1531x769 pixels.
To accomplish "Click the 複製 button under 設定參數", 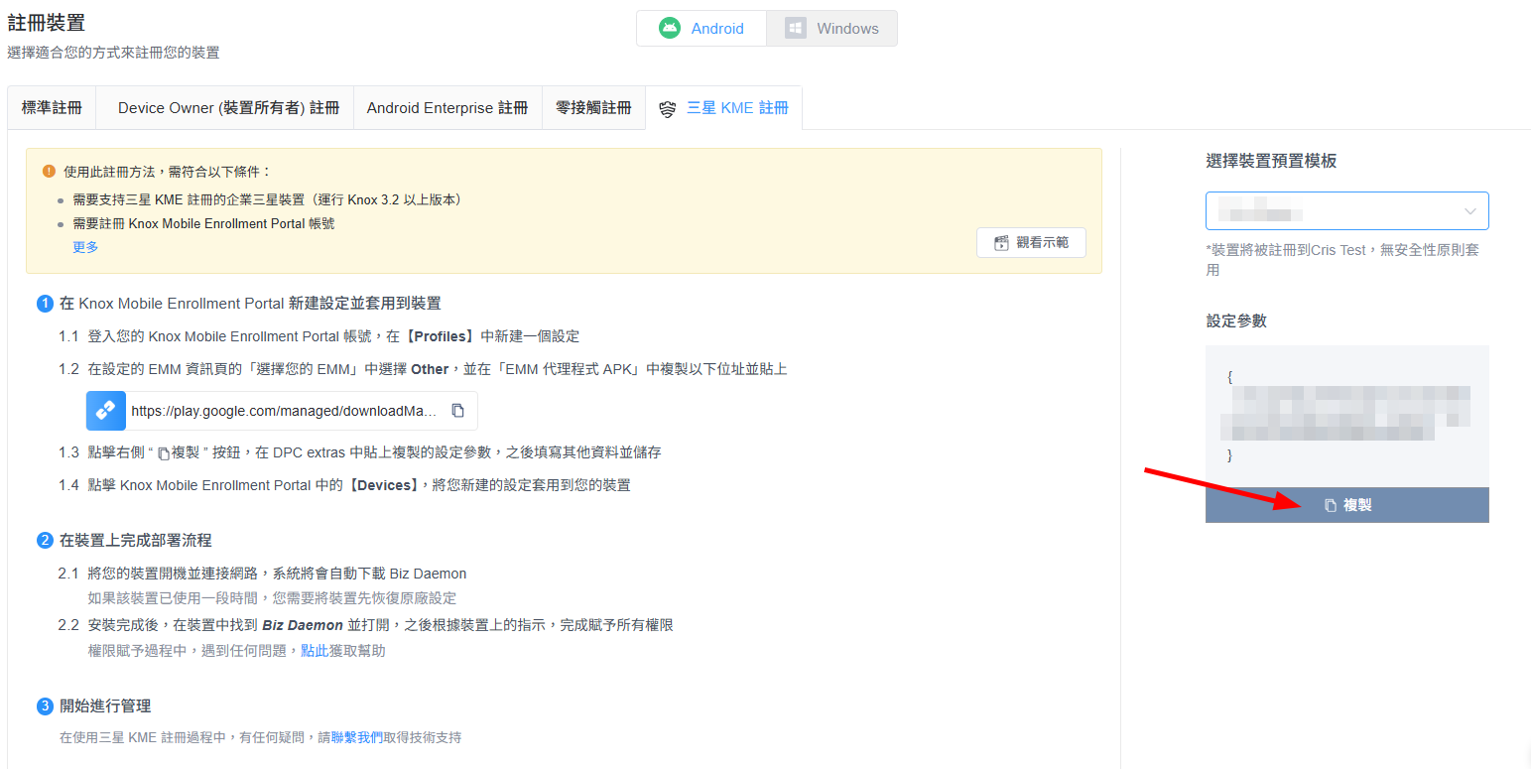I will (1346, 505).
